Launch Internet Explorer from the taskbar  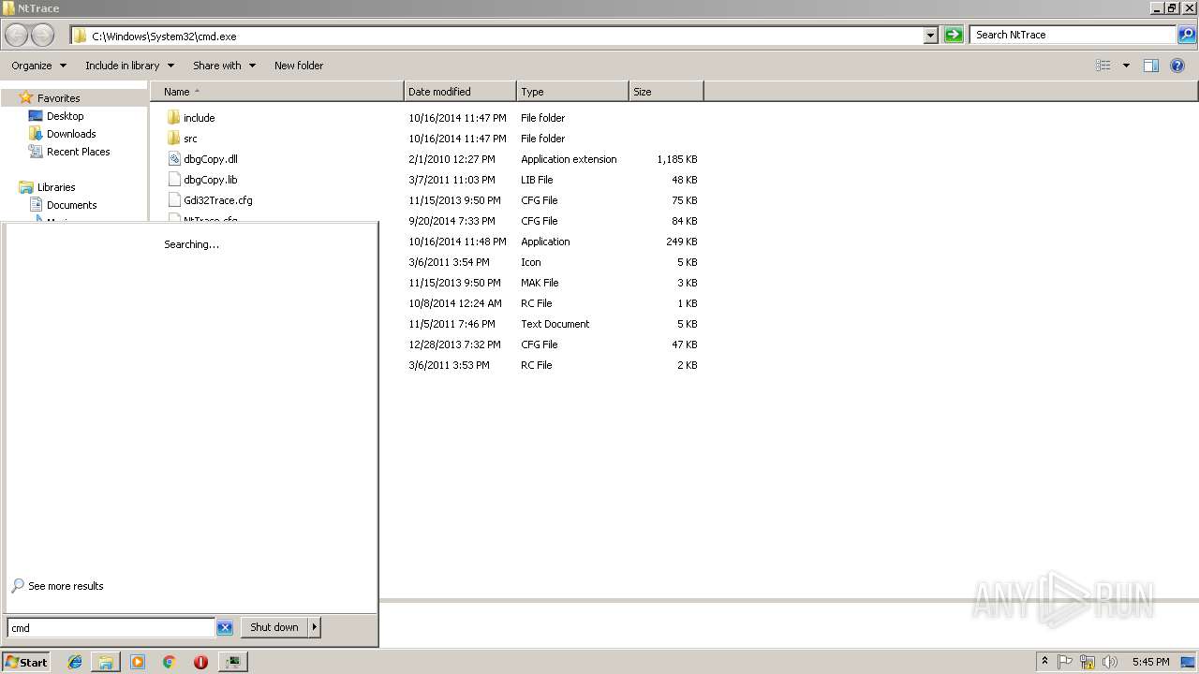coord(75,662)
